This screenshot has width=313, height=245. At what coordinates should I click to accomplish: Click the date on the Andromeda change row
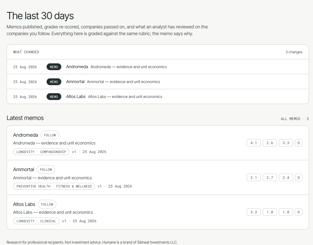pyautogui.click(x=25, y=67)
